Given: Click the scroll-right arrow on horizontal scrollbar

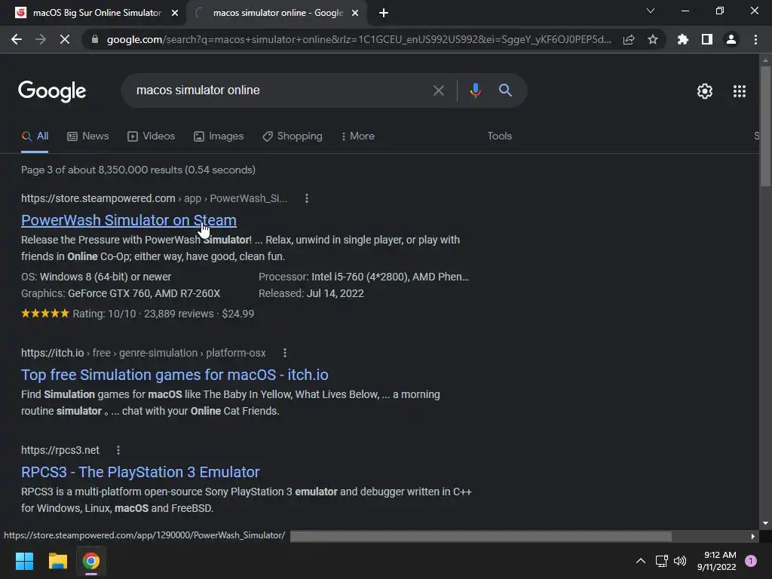Looking at the screenshot, I should pos(753,536).
